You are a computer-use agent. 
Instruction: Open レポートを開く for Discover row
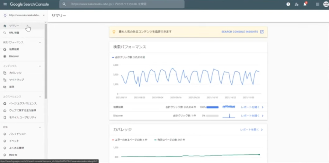tap(250, 116)
